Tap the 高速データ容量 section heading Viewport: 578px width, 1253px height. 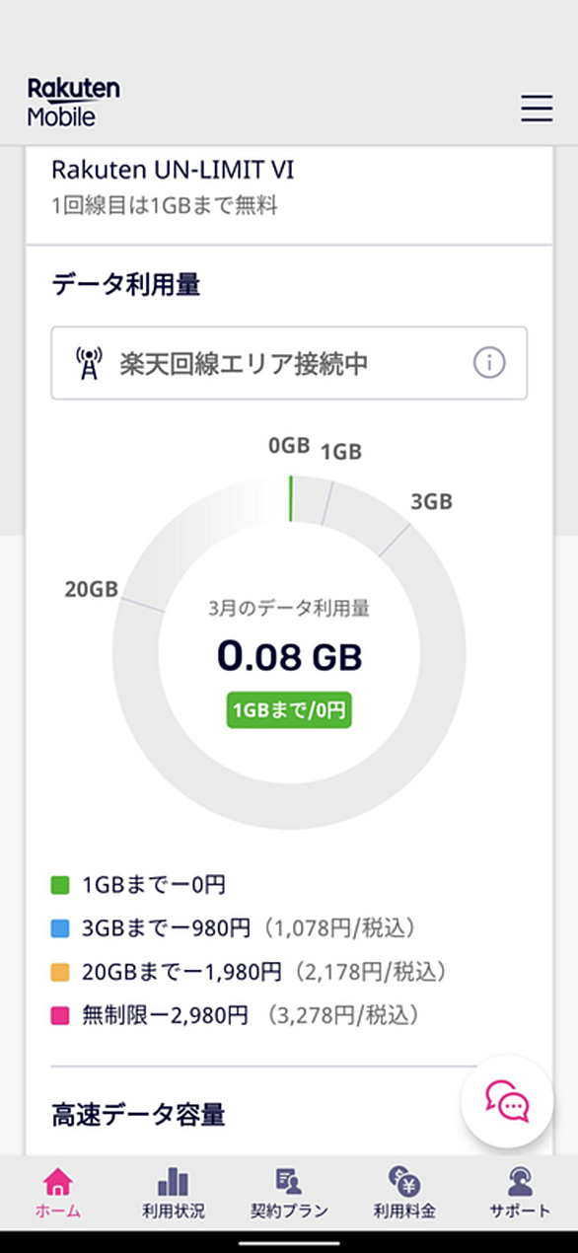pyautogui.click(x=138, y=1115)
